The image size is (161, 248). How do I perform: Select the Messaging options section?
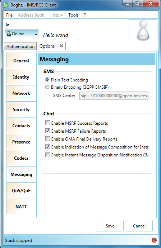coord(21,174)
